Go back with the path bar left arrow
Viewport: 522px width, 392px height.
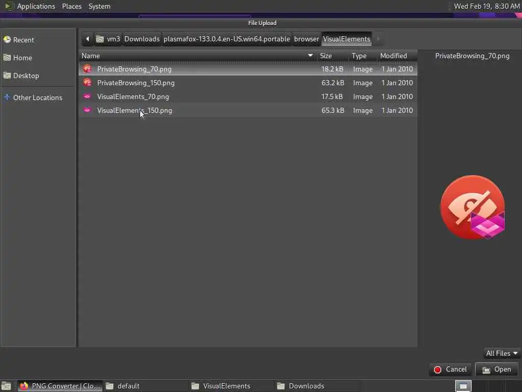point(87,39)
